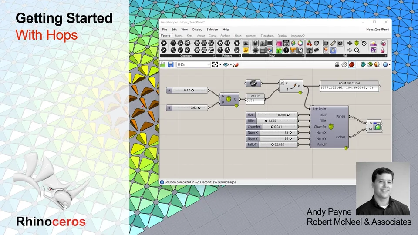Open the Solution menu

click(x=212, y=30)
